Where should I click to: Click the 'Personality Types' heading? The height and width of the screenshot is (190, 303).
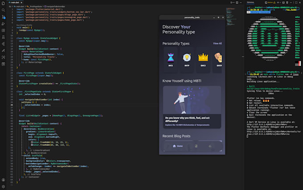176,44
